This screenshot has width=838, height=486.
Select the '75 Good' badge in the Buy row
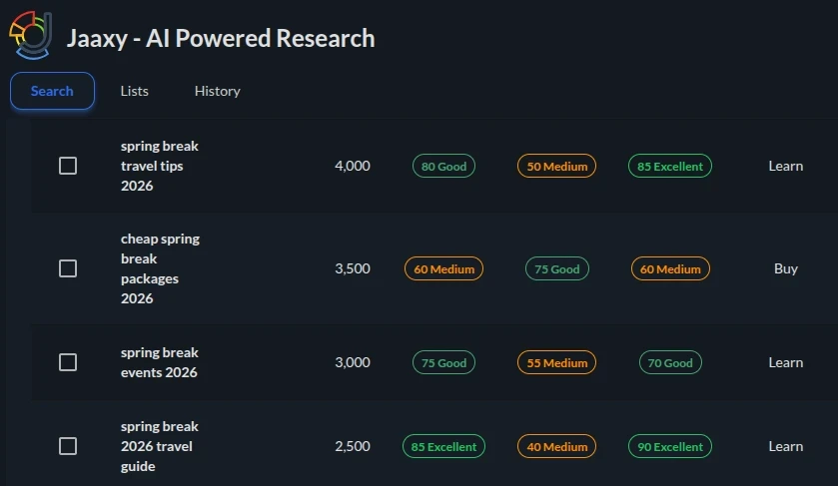pos(556,269)
